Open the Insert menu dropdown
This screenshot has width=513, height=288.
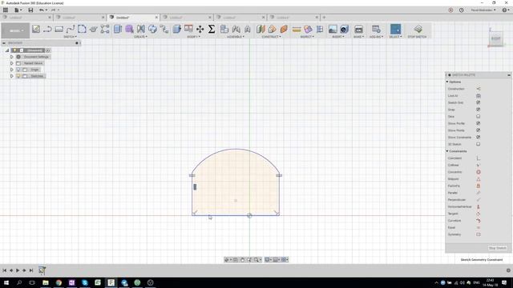pyautogui.click(x=338, y=37)
